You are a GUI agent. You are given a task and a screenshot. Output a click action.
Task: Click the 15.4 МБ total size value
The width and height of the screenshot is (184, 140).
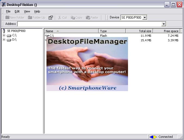click(x=146, y=40)
